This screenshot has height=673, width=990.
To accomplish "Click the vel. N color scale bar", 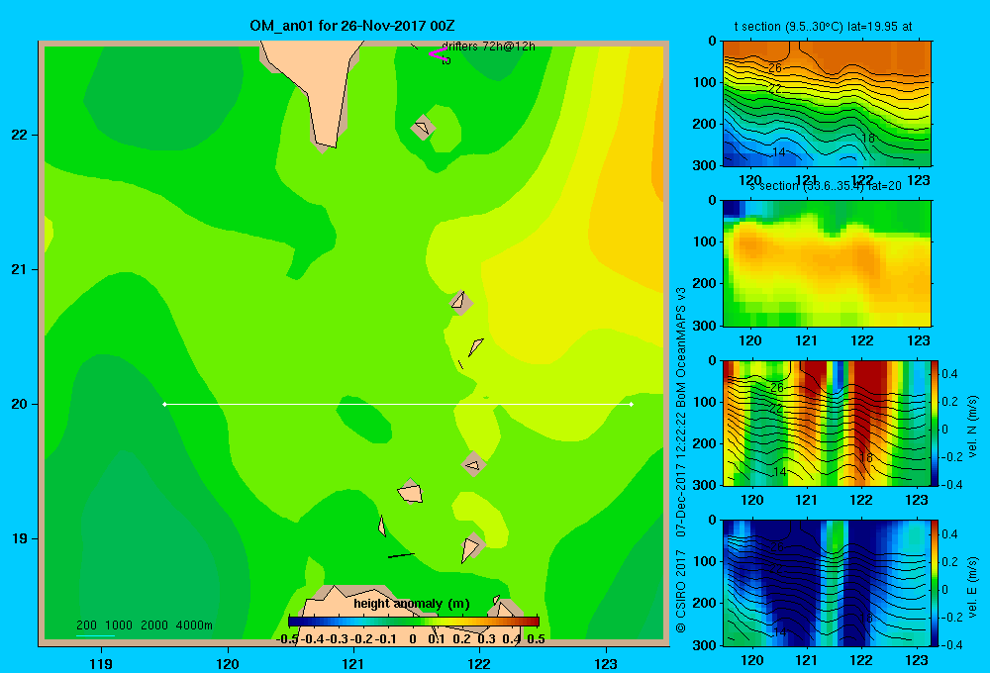I will pos(936,423).
